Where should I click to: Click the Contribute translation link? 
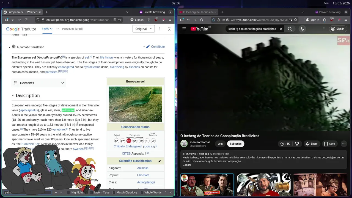click(158, 47)
